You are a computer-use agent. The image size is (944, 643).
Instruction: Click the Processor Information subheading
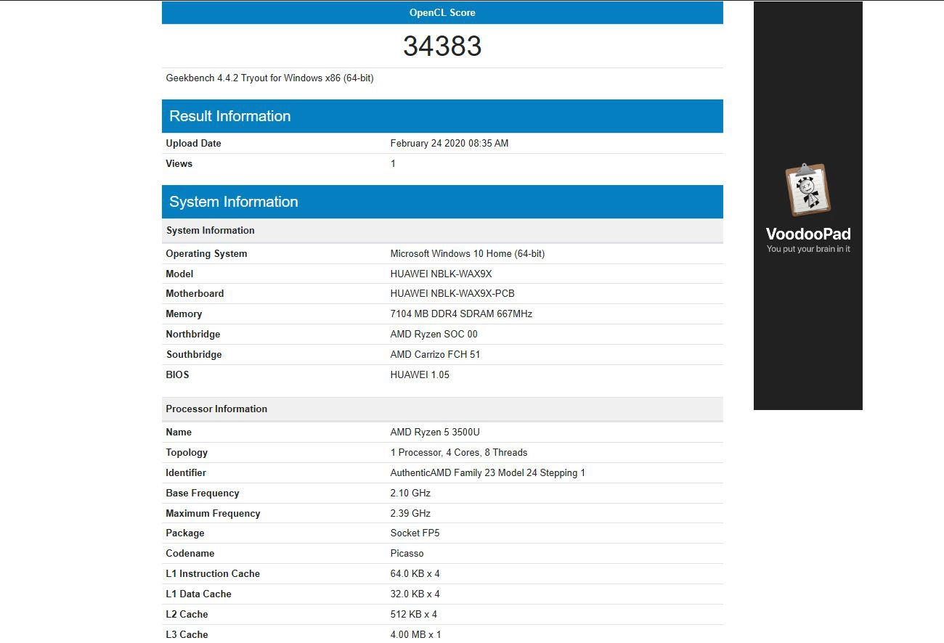442,409
